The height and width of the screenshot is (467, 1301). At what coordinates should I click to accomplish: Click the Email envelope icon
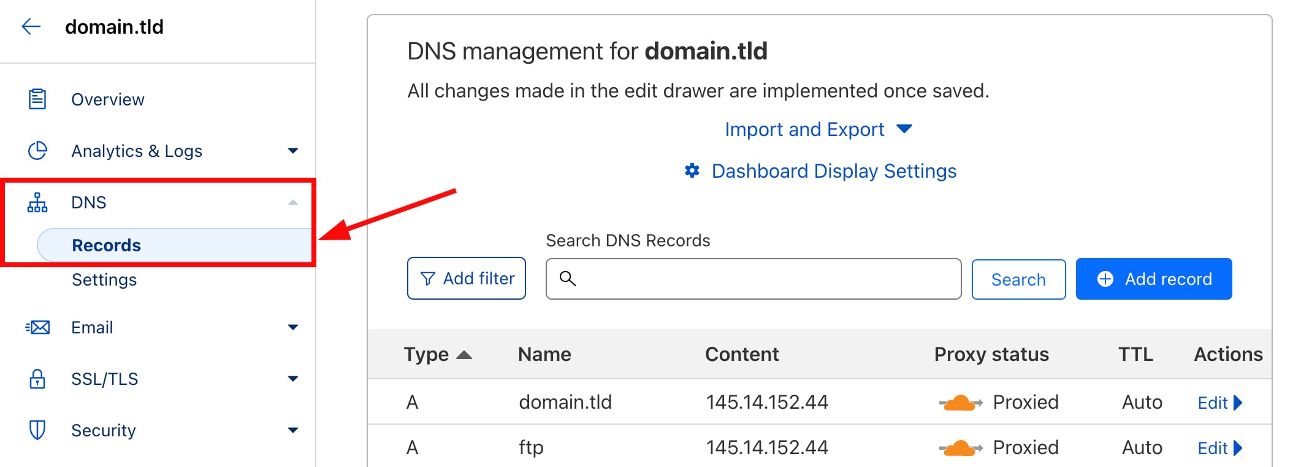click(x=38, y=327)
